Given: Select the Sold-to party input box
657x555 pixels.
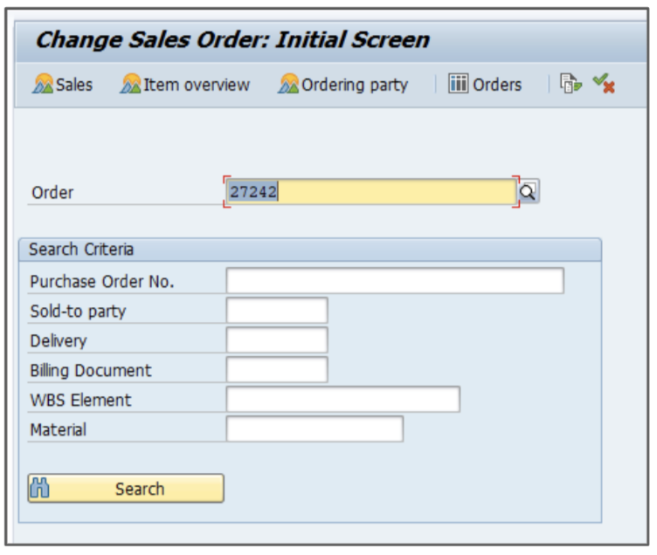Looking at the screenshot, I should (x=277, y=311).
